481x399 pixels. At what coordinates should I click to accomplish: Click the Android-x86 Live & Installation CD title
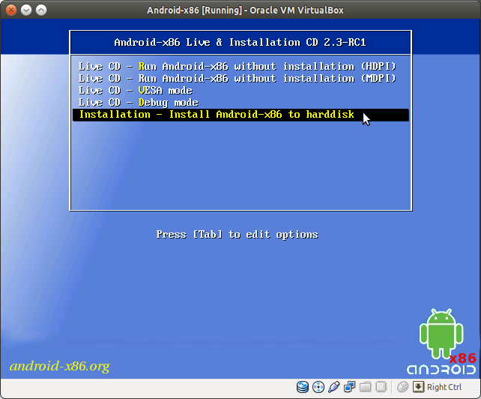tap(240, 43)
